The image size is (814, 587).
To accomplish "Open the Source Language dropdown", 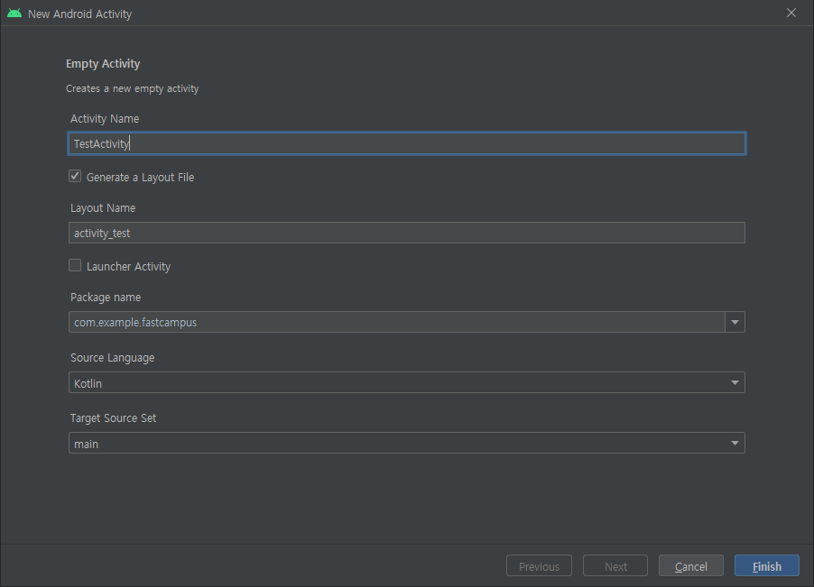I will (407, 382).
